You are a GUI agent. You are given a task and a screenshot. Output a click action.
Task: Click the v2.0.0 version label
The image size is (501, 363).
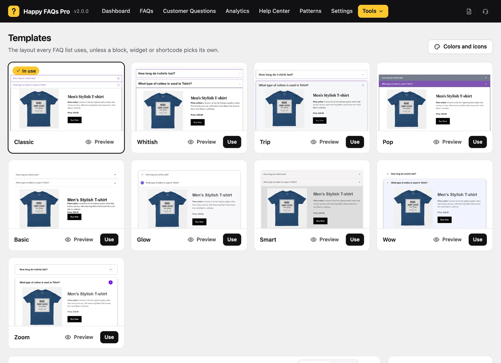click(81, 11)
